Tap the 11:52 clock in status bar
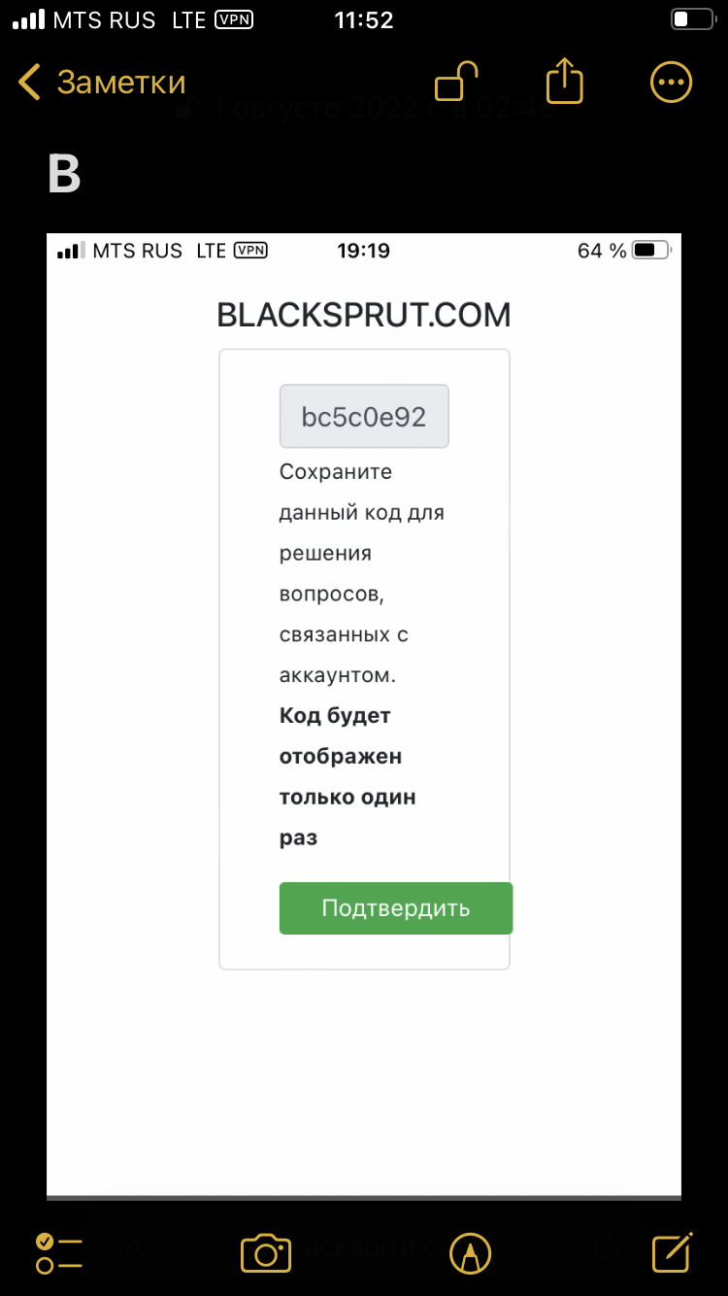 pyautogui.click(x=364, y=19)
